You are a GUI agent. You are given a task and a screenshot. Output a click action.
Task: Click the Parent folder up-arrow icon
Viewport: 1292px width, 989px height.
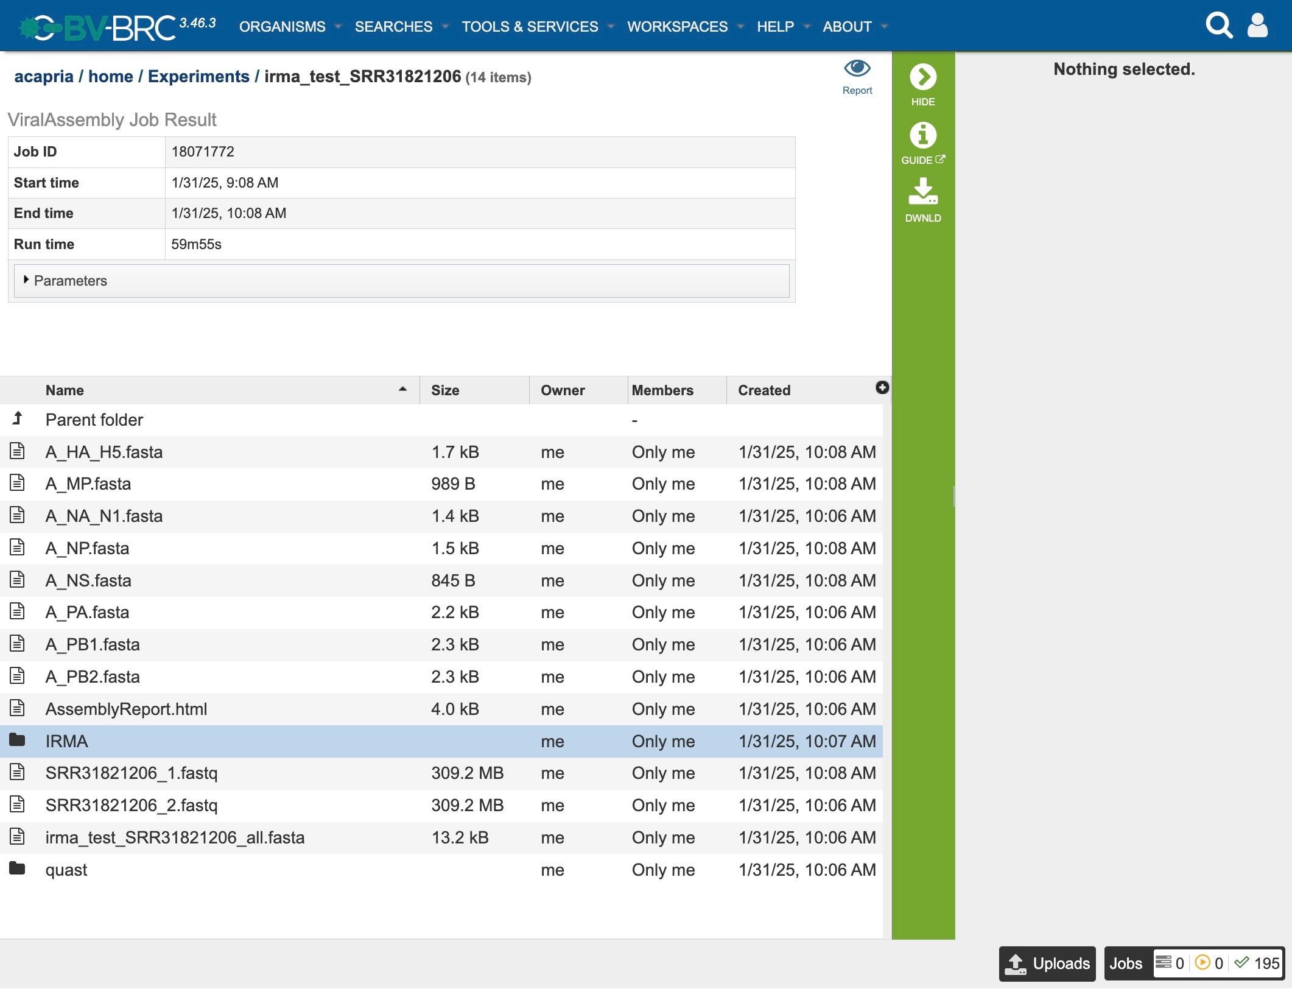(x=18, y=419)
